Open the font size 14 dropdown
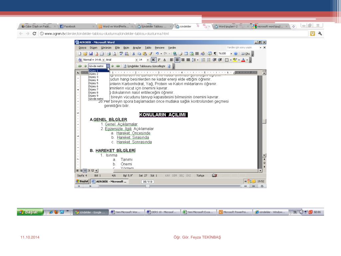341x256 pixels. [x=148, y=60]
